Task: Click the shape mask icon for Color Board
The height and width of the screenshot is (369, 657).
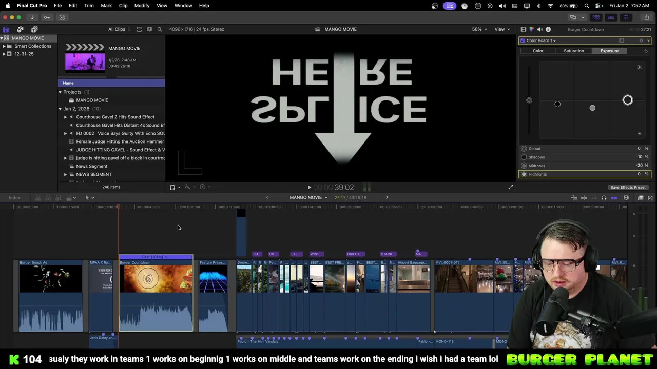Action: [x=622, y=40]
